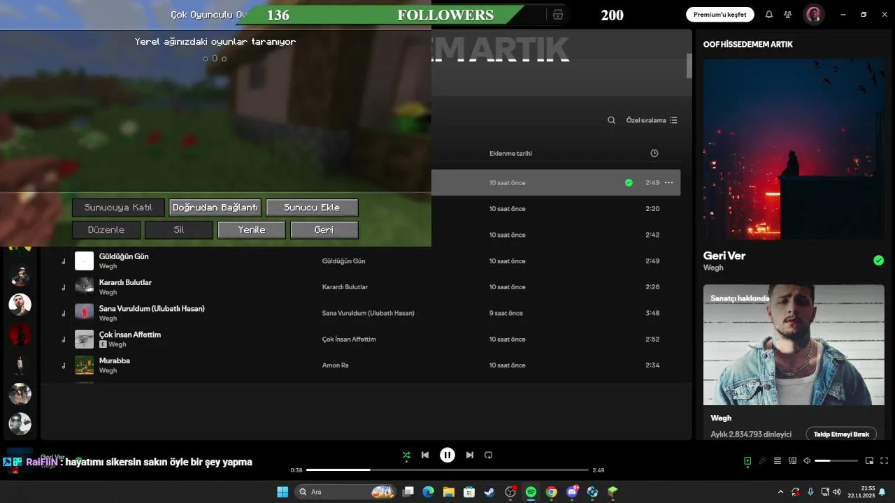The width and height of the screenshot is (895, 503).
Task: Open the Amon Ra album link
Action: [335, 365]
